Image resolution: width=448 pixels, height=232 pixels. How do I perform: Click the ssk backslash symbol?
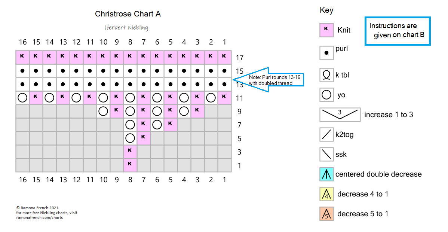point(326,154)
